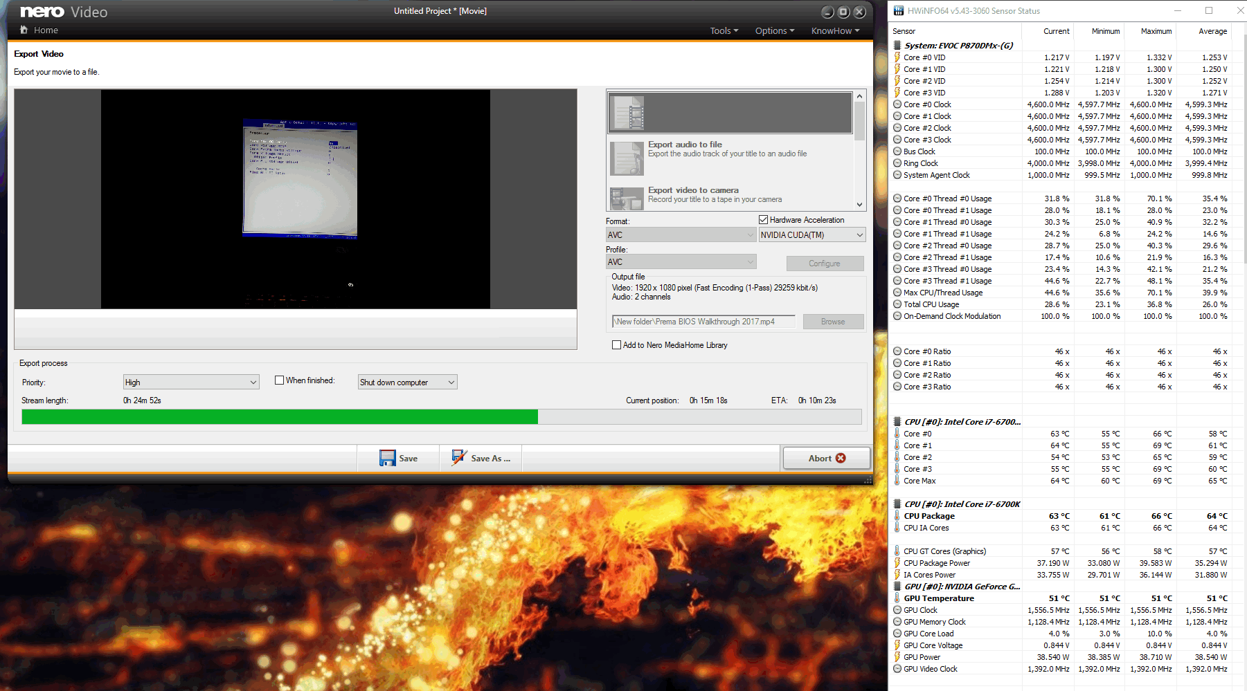Click the GPU Core Voltage icon
Screen dimensions: 1247x691
pyautogui.click(x=897, y=645)
